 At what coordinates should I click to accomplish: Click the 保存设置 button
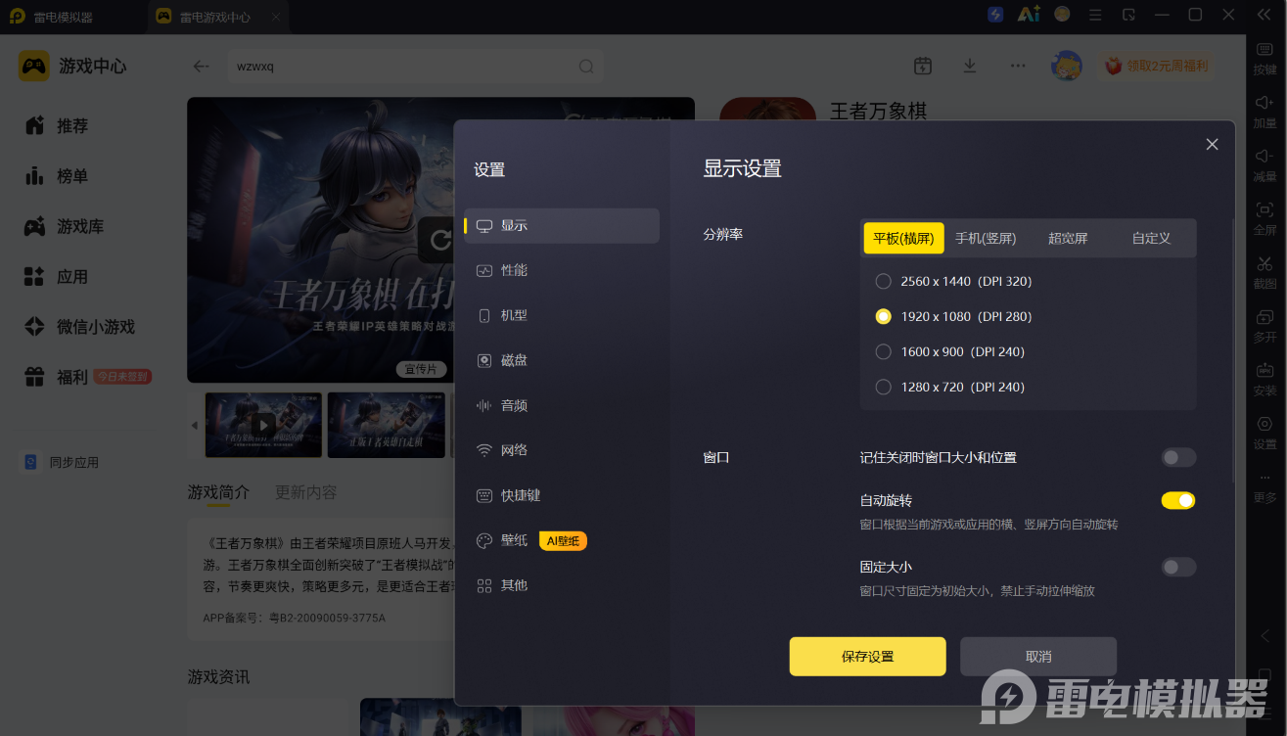[x=868, y=657]
